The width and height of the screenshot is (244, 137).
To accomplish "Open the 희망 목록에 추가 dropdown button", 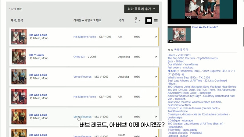I will [142, 9].
